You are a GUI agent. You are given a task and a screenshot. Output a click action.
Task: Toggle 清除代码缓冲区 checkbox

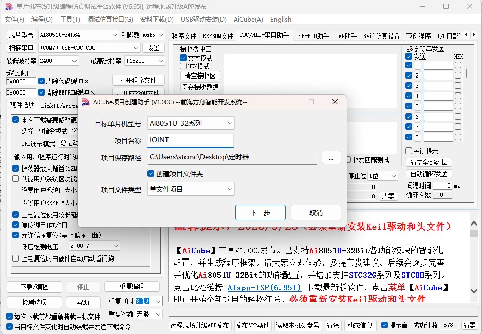point(41,81)
